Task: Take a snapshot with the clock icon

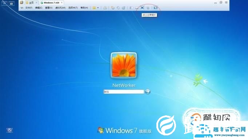Action: pyautogui.click(x=113, y=8)
